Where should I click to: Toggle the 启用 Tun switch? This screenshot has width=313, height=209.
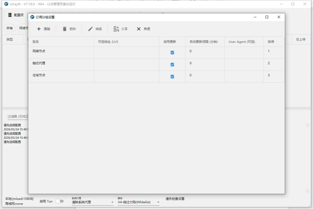coord(59,201)
